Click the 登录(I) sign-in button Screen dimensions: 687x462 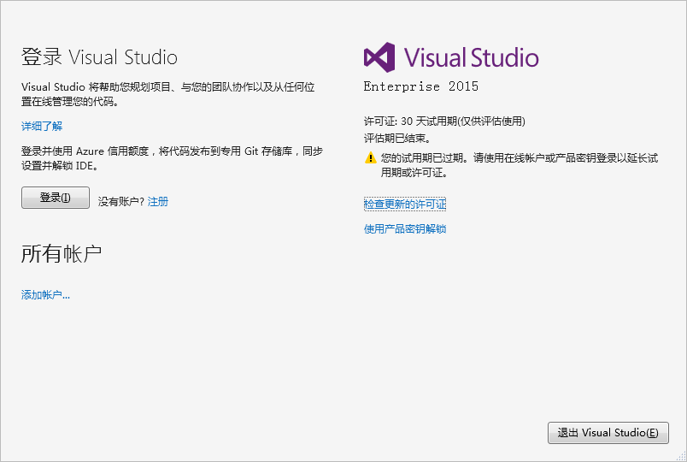click(56, 198)
